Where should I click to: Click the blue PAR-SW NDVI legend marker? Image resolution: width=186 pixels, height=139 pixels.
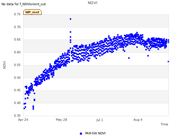pos(81,133)
